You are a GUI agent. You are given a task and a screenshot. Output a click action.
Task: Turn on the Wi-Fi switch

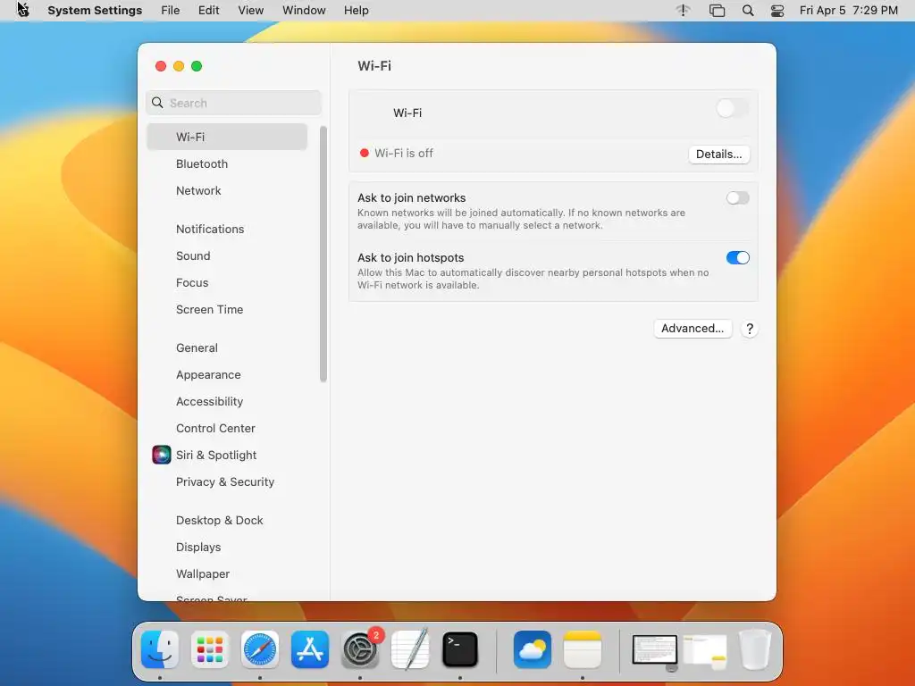click(x=733, y=108)
